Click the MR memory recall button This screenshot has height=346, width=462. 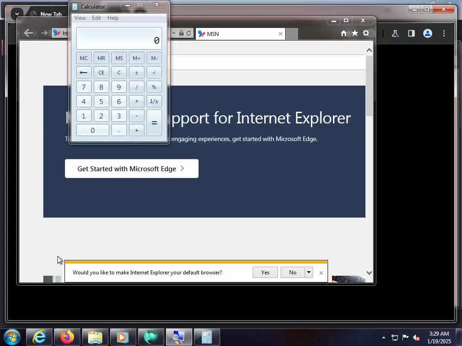pos(102,58)
